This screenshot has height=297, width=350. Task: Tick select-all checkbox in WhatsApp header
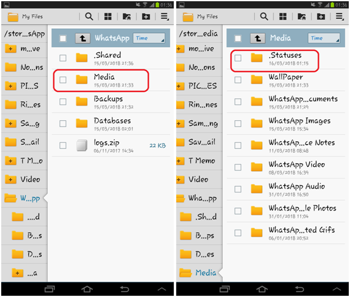tap(63, 39)
